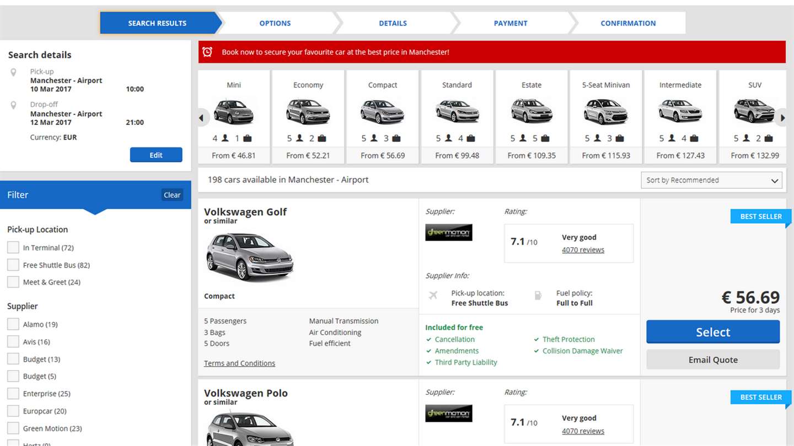Image resolution: width=794 pixels, height=446 pixels.
Task: Click the "Collision Damage Waiver" included item
Action: 583,351
